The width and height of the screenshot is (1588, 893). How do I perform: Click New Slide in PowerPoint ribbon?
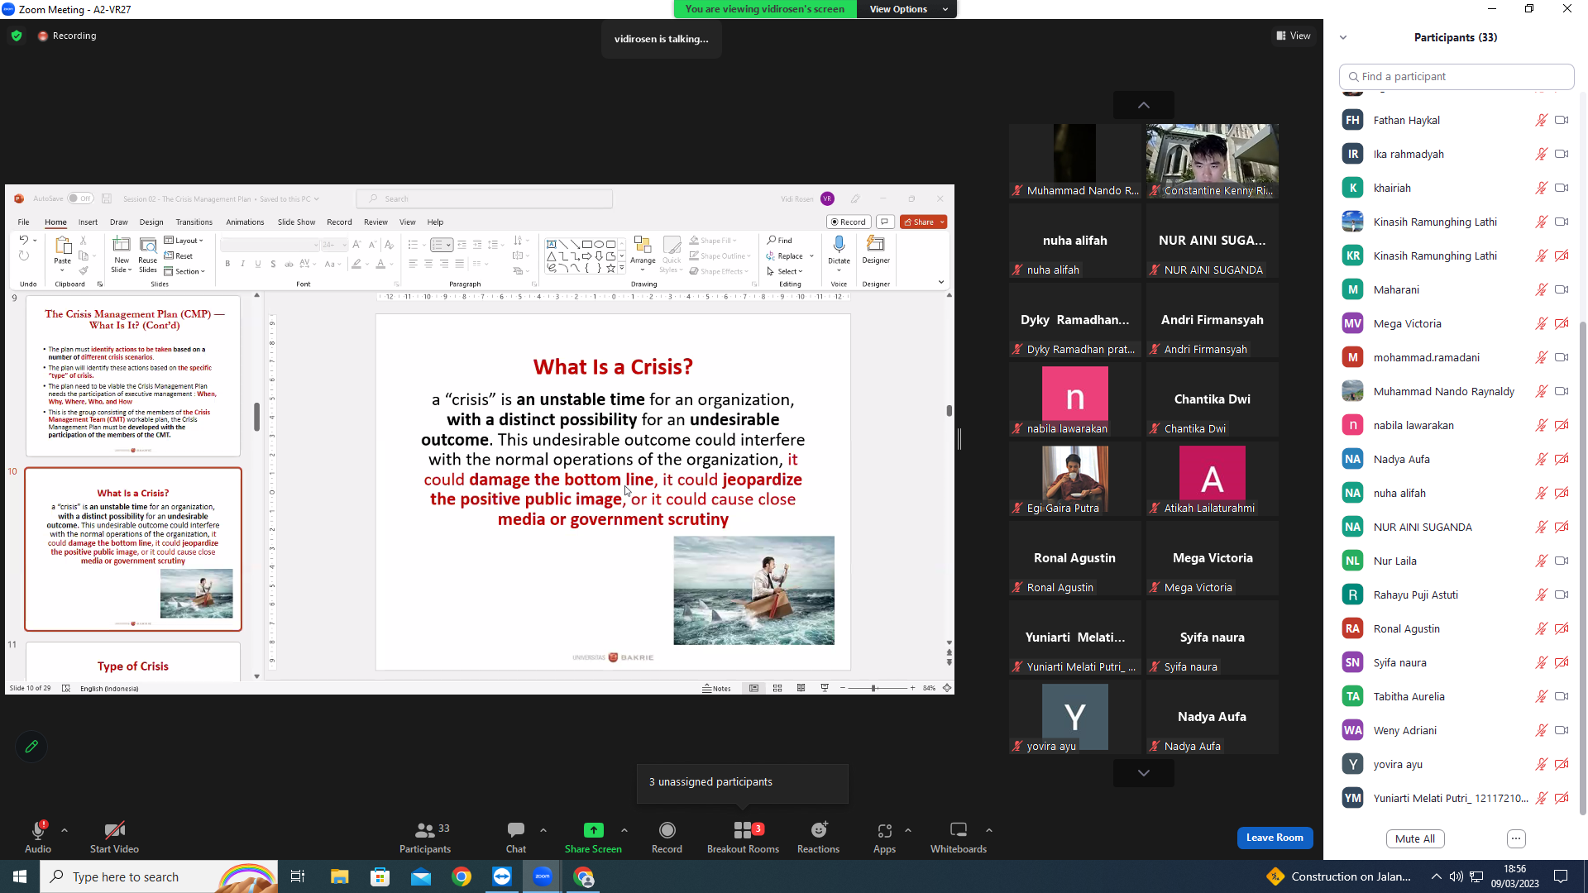point(122,254)
